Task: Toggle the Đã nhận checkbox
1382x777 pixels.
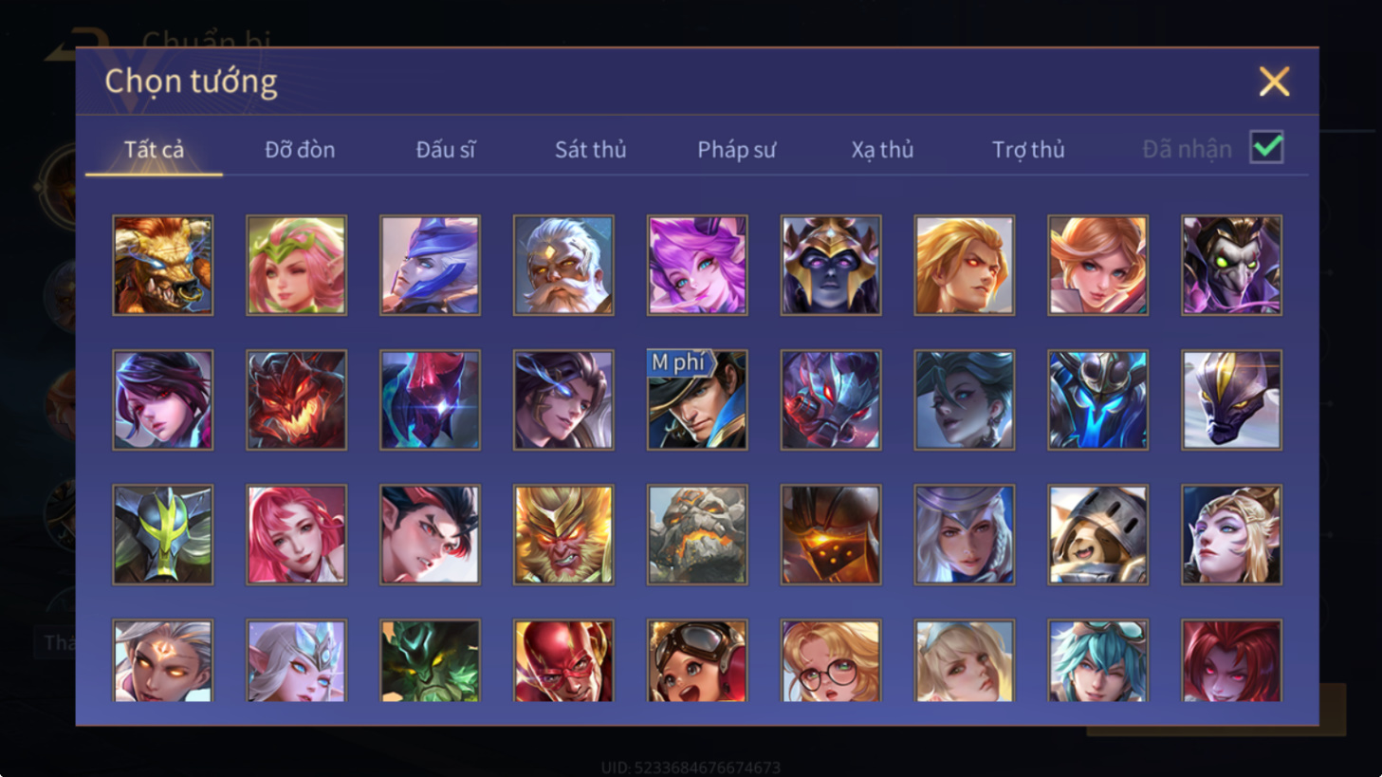Action: (1267, 148)
